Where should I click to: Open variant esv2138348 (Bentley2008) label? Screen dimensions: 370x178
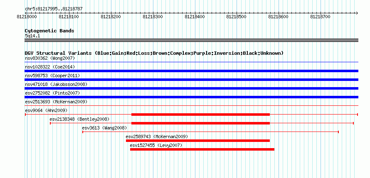click(79, 119)
